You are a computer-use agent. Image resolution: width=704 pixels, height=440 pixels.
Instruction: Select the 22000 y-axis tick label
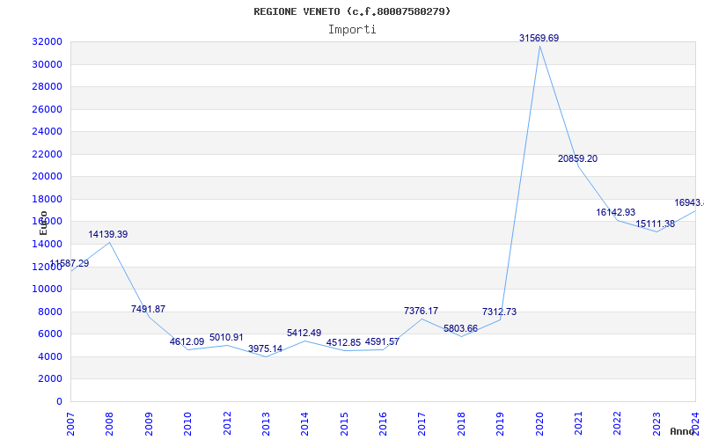[47, 154]
